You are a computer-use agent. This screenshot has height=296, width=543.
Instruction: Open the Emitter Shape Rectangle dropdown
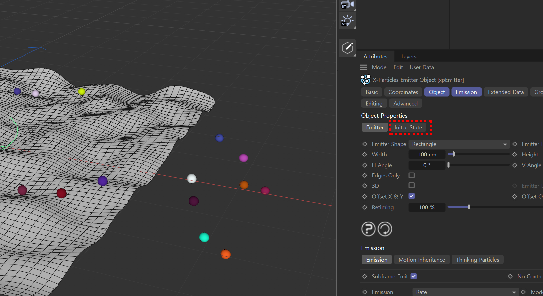pos(459,144)
